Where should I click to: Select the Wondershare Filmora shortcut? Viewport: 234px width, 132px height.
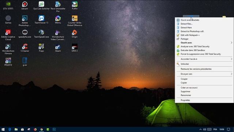(8, 49)
